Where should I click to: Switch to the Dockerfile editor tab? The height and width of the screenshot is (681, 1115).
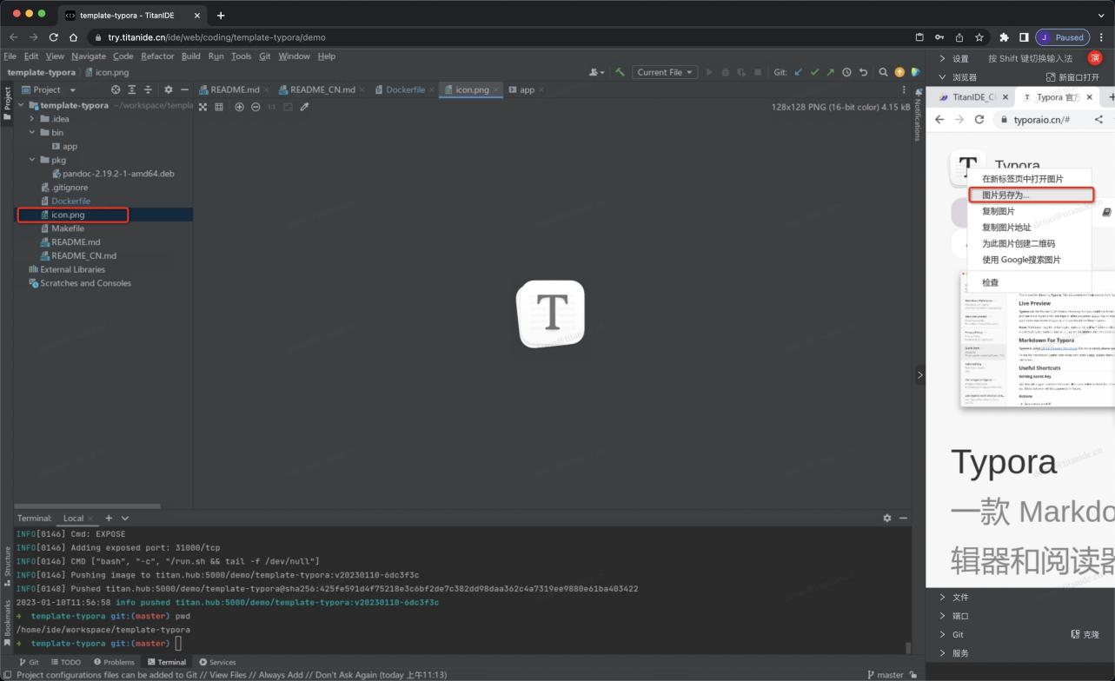click(x=405, y=89)
